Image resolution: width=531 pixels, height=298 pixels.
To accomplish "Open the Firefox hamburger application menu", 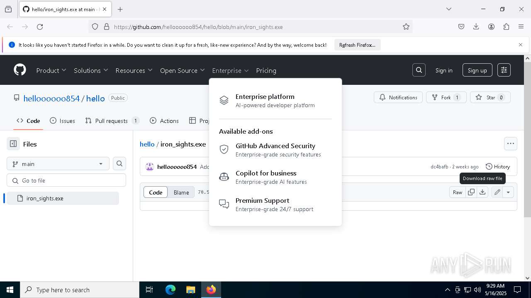I will click(x=521, y=26).
